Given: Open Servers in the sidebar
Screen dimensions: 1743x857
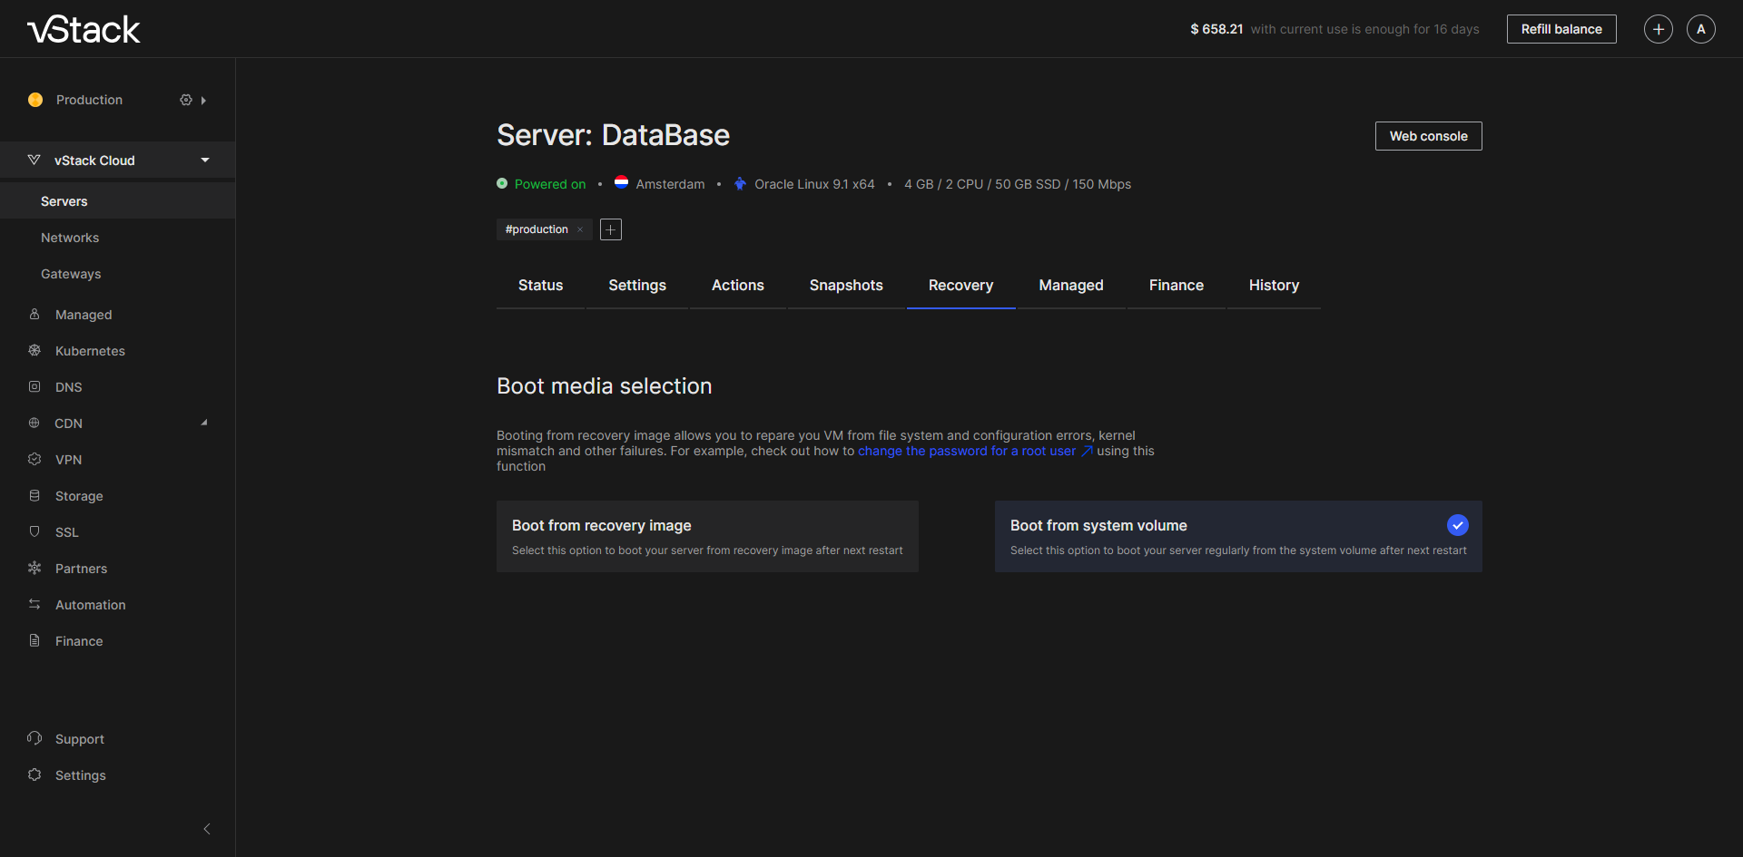Looking at the screenshot, I should click(118, 201).
